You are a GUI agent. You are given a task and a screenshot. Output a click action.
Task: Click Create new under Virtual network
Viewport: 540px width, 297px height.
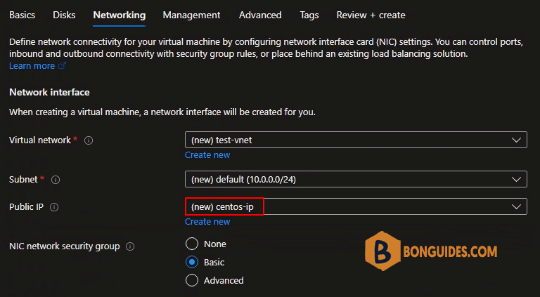click(x=207, y=155)
